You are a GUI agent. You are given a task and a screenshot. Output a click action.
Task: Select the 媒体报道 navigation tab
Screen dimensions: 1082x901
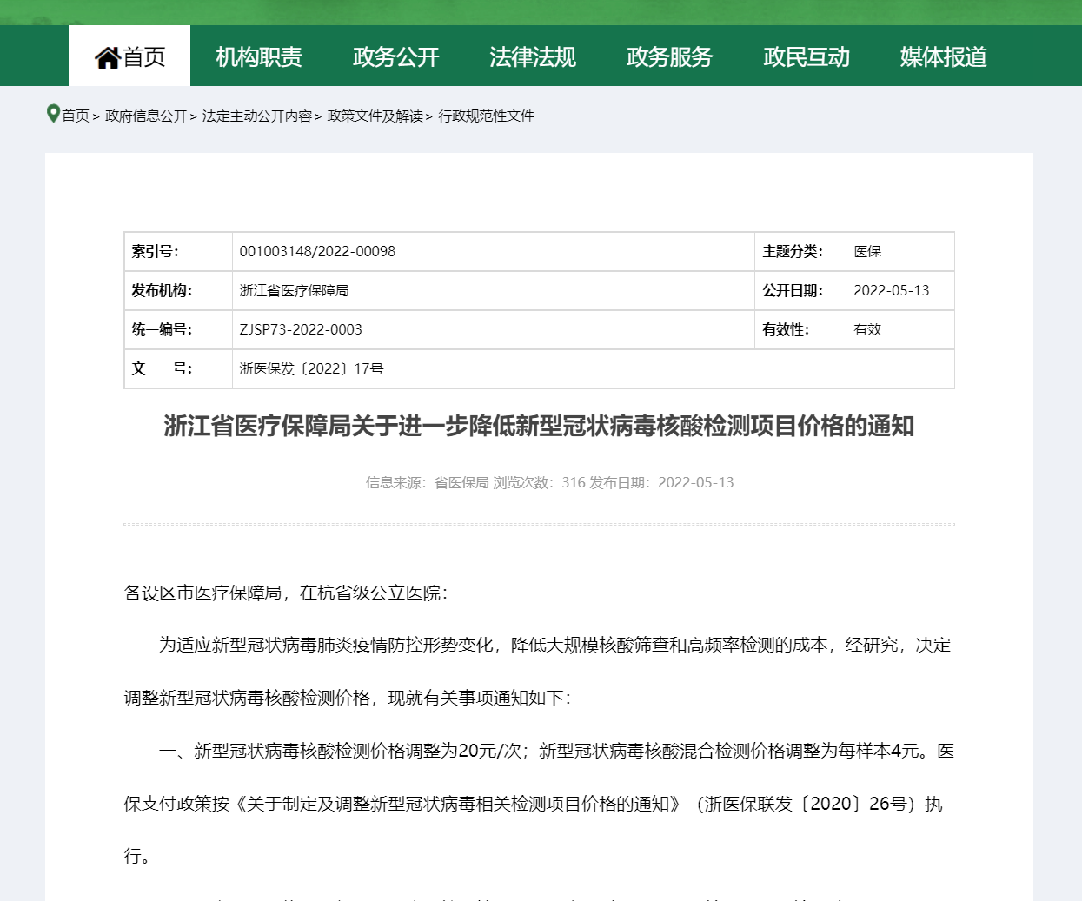943,56
